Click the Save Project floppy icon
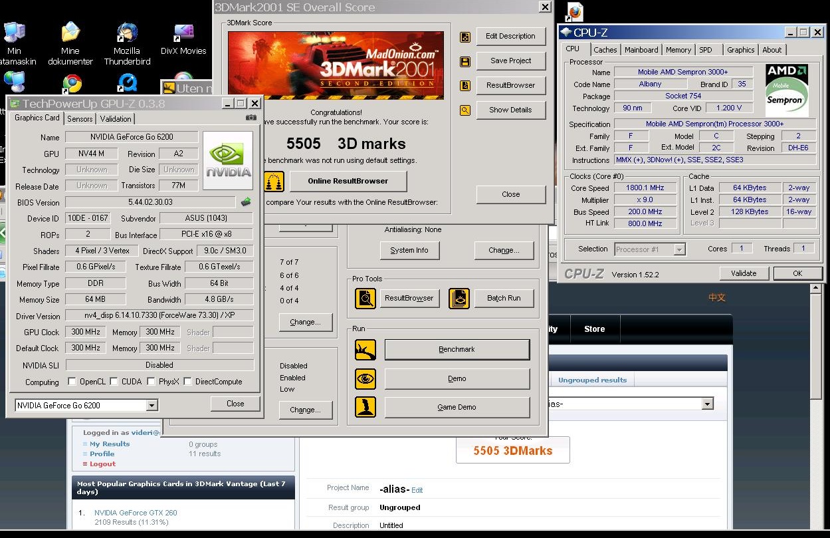The height and width of the screenshot is (538, 830). tap(465, 61)
